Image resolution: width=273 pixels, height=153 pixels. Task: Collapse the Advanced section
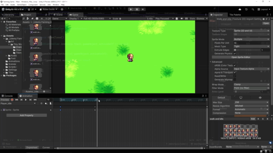[x=211, y=62]
